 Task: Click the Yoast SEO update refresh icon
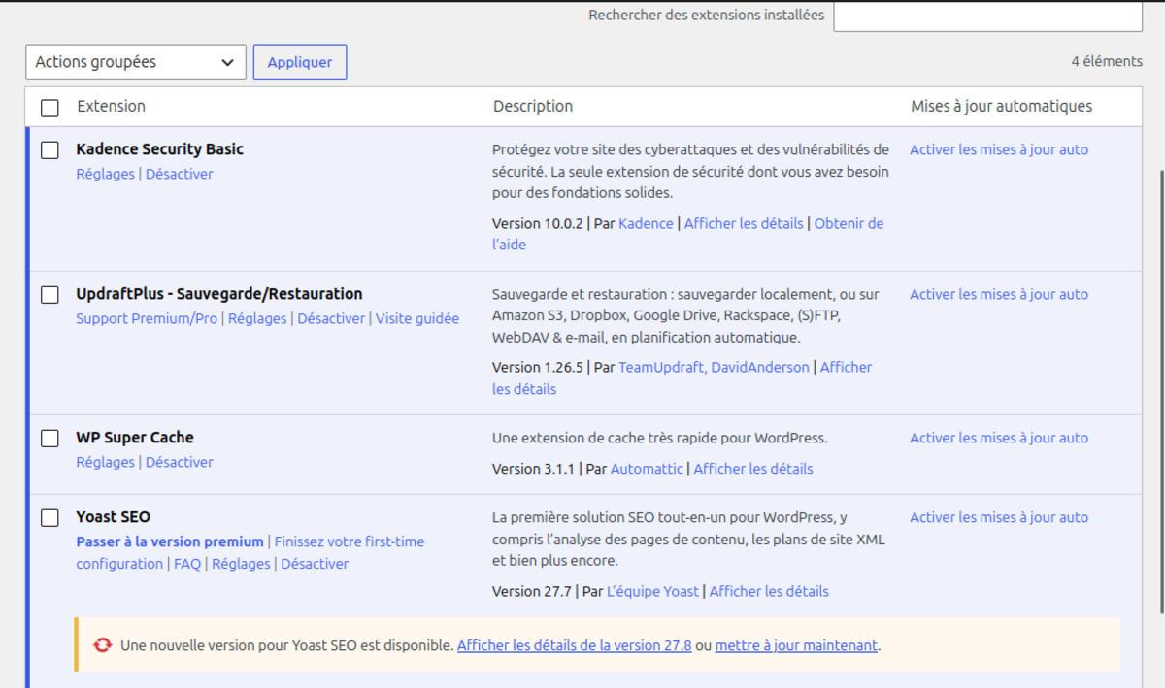(x=102, y=645)
